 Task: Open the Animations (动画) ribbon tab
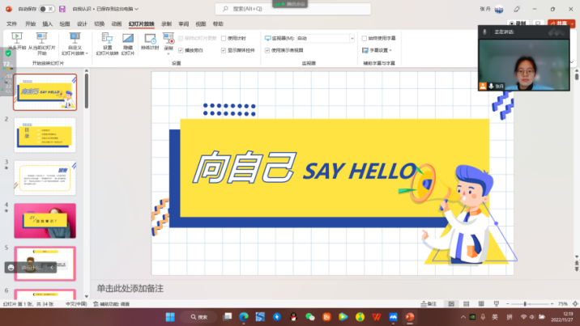[x=117, y=24]
